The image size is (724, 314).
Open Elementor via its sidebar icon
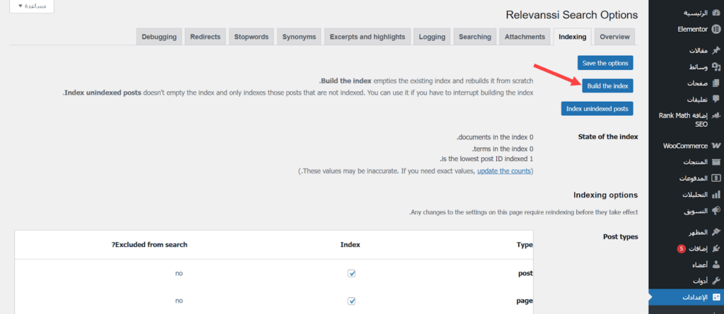(x=716, y=30)
